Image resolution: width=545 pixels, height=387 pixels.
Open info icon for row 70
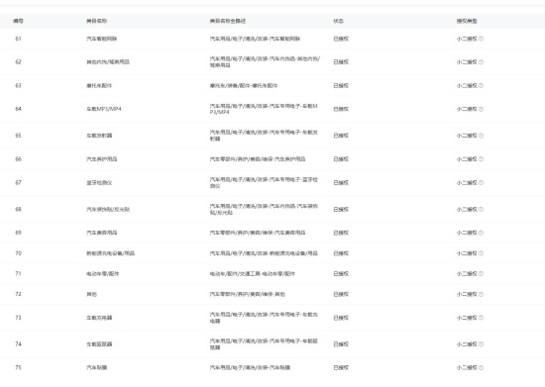pyautogui.click(x=481, y=253)
